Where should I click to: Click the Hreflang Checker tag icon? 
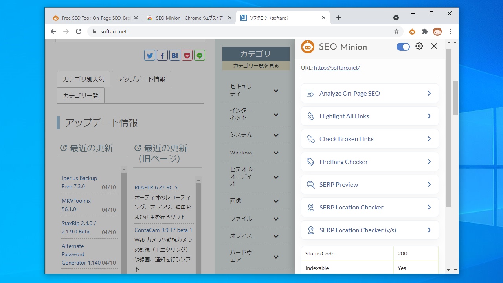tap(311, 162)
